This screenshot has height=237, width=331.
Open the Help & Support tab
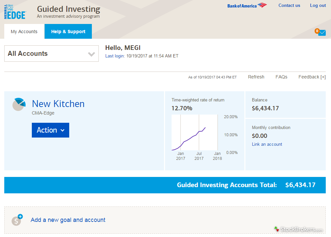click(68, 31)
